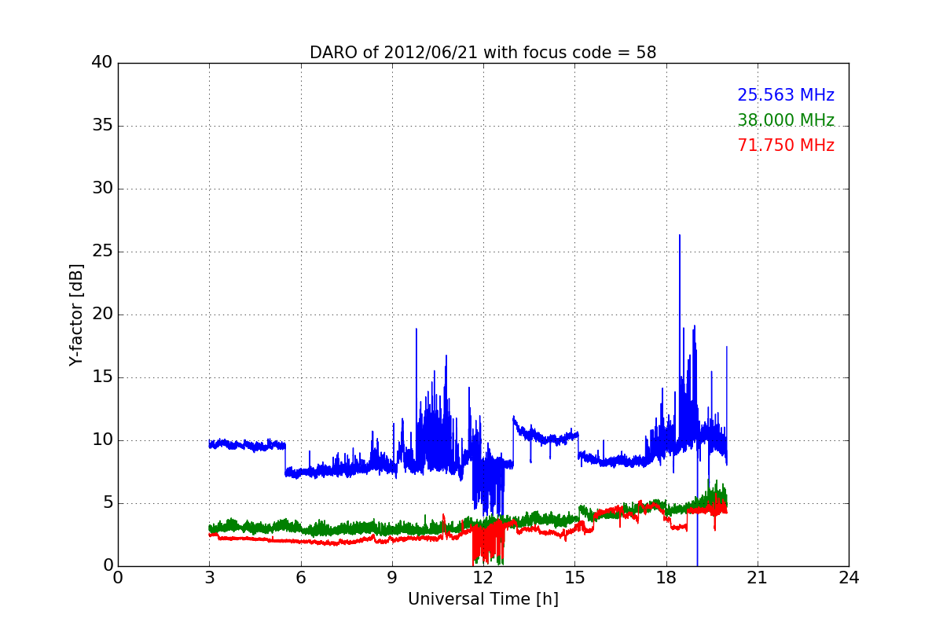Click the y-axis tick label 15

point(102,377)
